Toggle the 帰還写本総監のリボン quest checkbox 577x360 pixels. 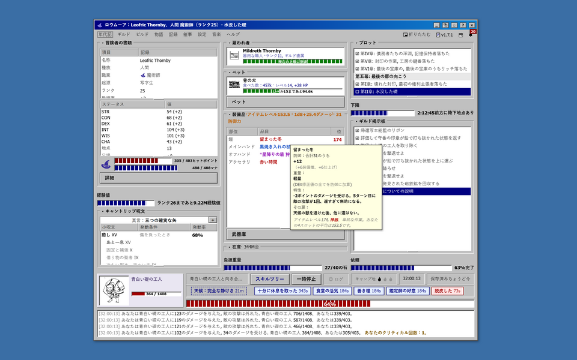pos(357,130)
